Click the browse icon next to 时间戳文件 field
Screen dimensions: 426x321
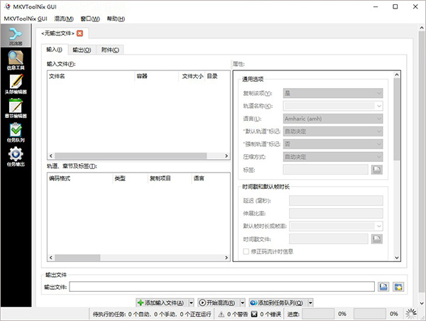[377, 239]
